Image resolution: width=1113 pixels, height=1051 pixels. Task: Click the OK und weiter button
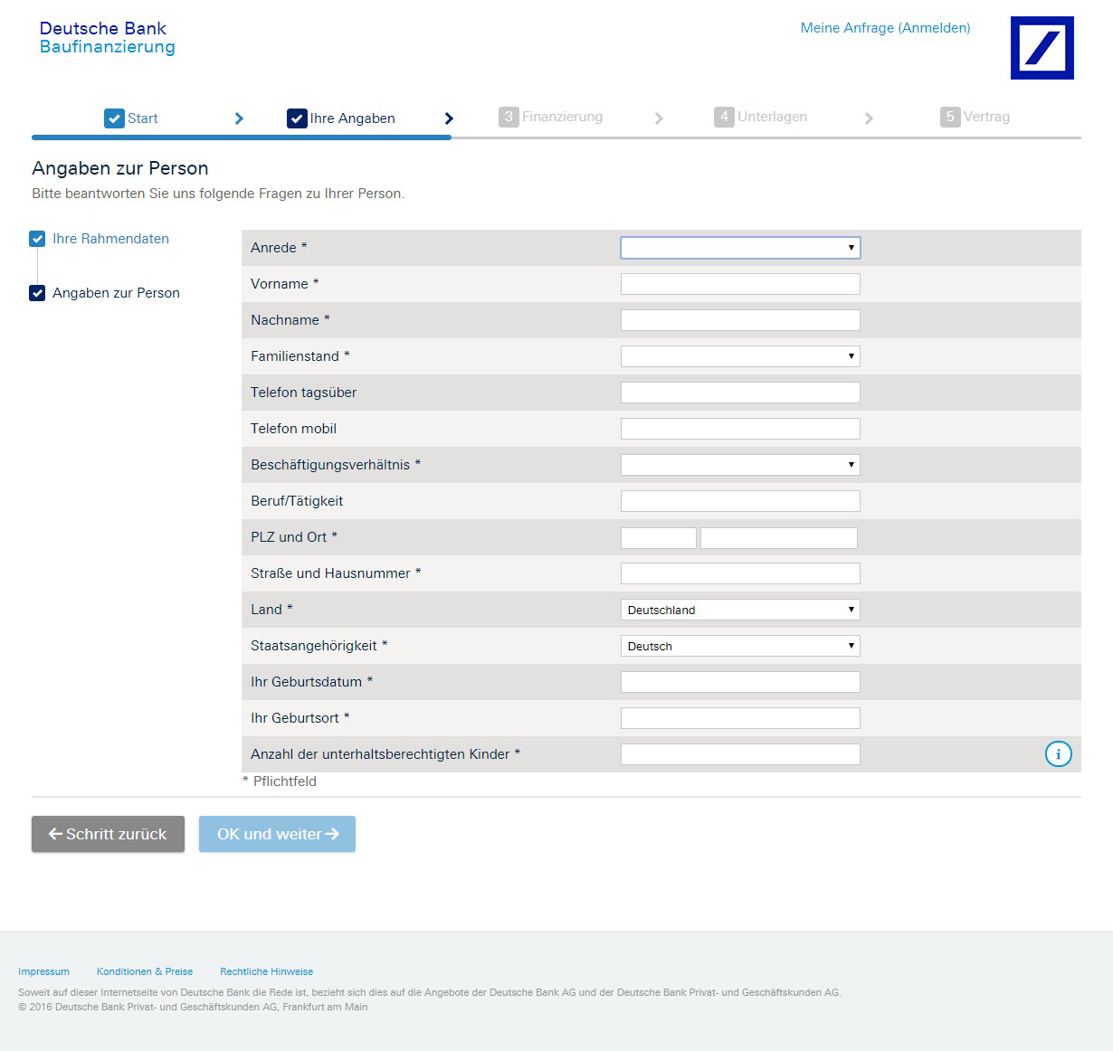click(277, 834)
